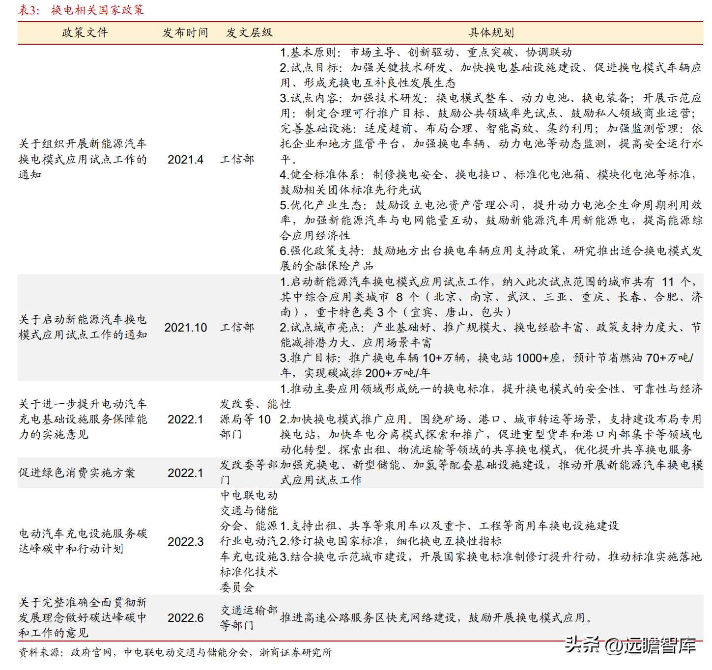This screenshot has height=670, width=712.
Task: Click issuer cell '发改委等部门'
Action: [x=248, y=472]
